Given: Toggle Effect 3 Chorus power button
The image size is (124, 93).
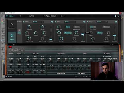Looking at the screenshot, I should (116, 22).
